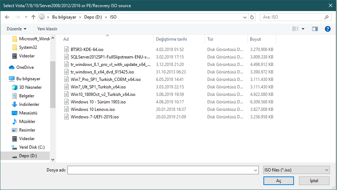Image resolution: width=337 pixels, height=190 pixels.
Task: Click the disc icon in address bar
Action: 42,17
